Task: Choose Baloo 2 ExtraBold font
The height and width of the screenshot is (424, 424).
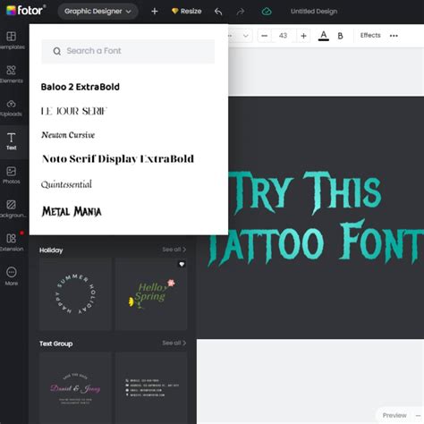Action: pos(80,87)
